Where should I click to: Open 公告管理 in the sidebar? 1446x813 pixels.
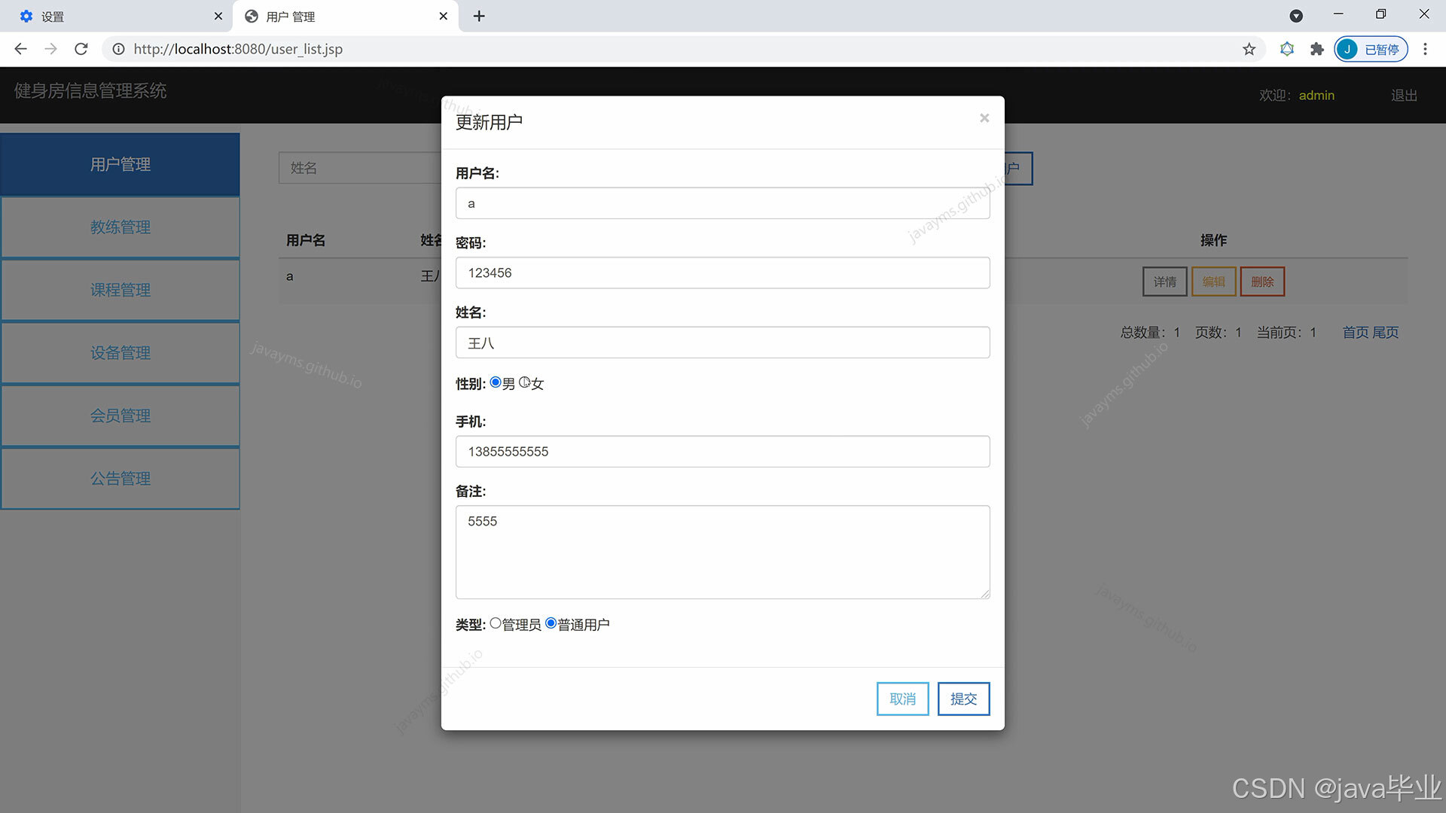(x=120, y=478)
